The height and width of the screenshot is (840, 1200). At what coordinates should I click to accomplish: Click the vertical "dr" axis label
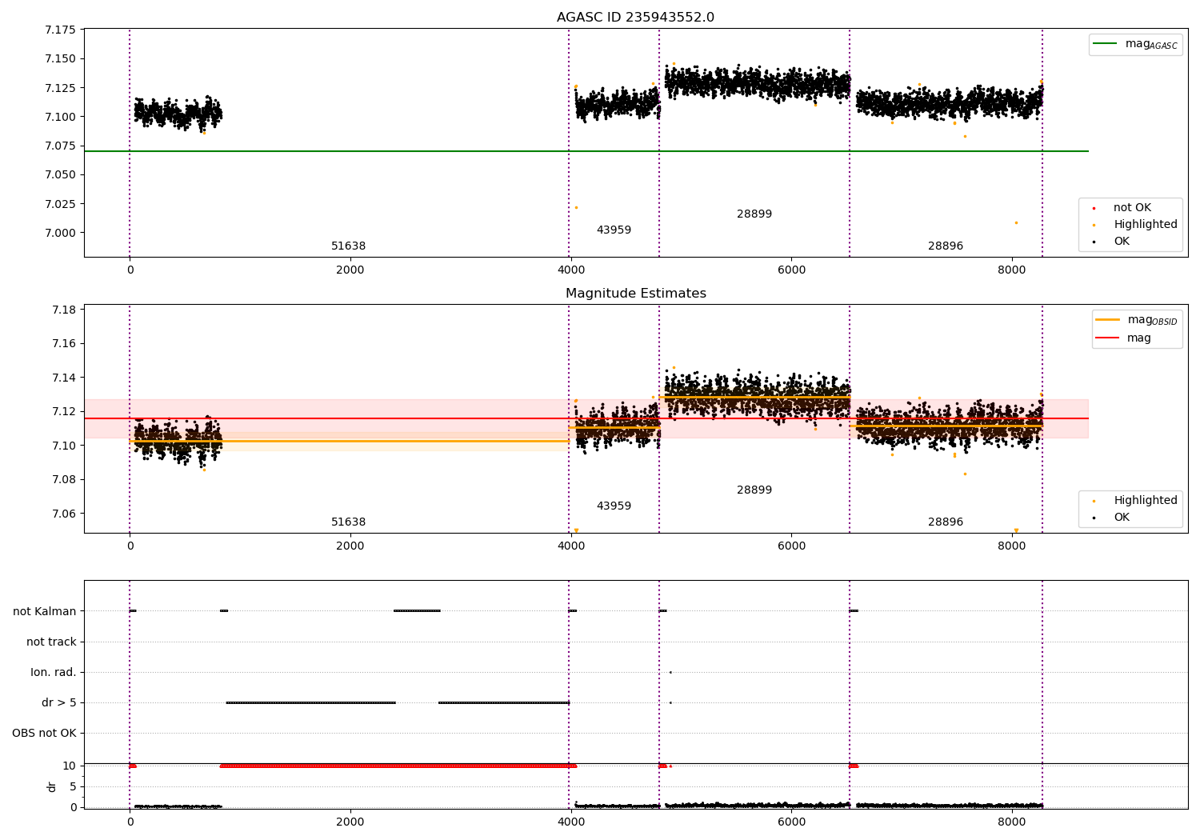[x=52, y=786]
